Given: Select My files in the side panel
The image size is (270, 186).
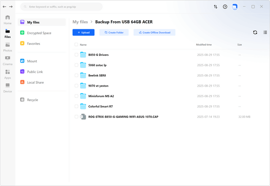Looking at the screenshot, I should point(42,22).
